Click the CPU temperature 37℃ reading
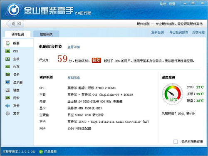 coord(200,87)
